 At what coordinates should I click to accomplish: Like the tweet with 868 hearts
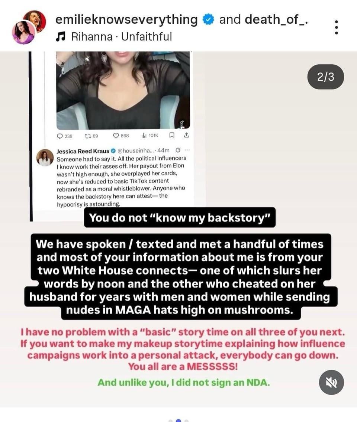(x=116, y=136)
